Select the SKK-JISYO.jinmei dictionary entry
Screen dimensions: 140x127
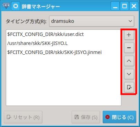(x=64, y=52)
